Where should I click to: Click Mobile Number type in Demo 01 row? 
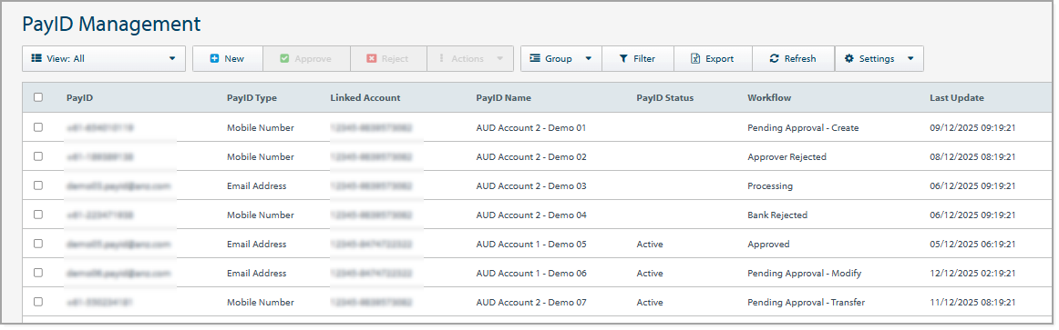pos(261,127)
